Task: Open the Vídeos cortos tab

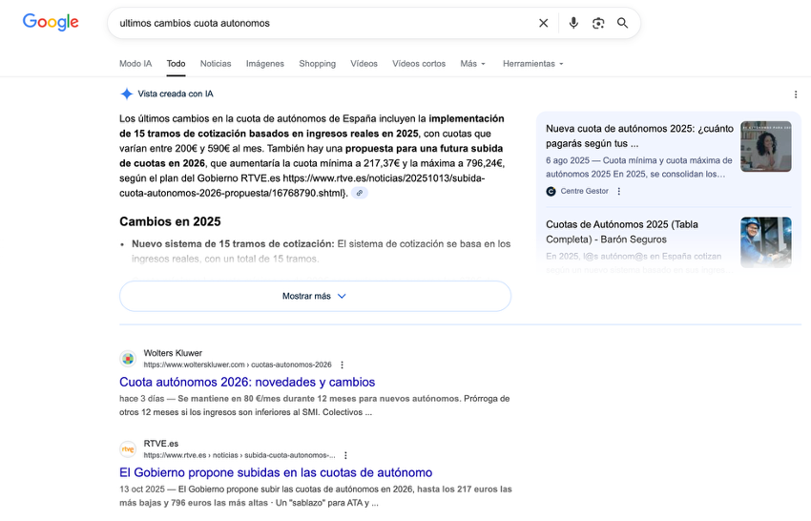Action: pos(419,64)
